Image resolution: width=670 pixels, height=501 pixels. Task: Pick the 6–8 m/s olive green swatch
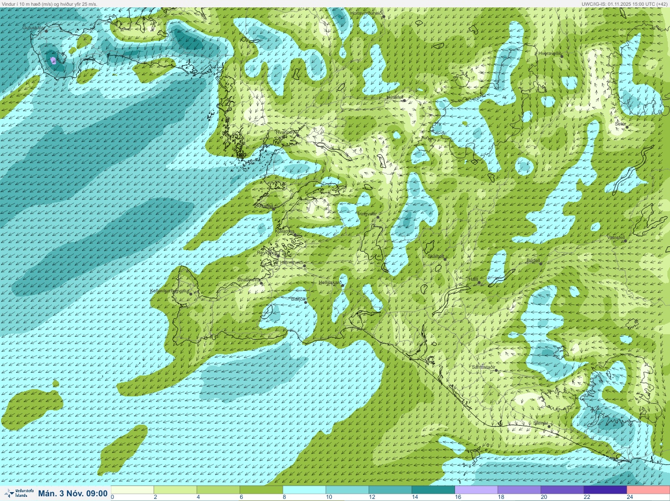click(x=261, y=490)
